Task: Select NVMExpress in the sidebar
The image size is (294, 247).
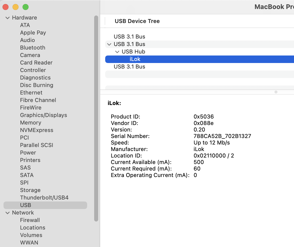Action: (x=37, y=130)
